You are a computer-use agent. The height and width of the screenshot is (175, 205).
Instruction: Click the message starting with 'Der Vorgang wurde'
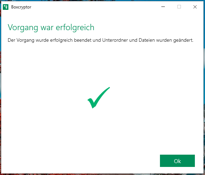(x=101, y=40)
